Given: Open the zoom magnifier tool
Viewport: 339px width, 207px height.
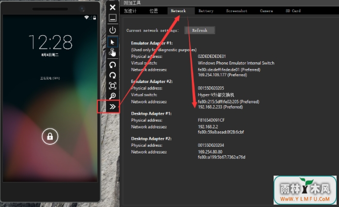Looking at the screenshot, I should tap(112, 96).
